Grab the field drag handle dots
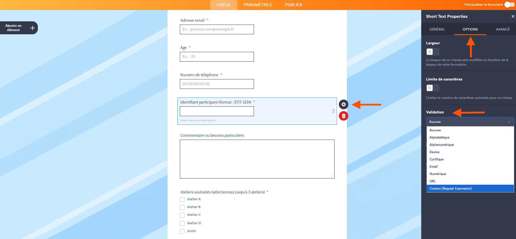 click(333, 111)
